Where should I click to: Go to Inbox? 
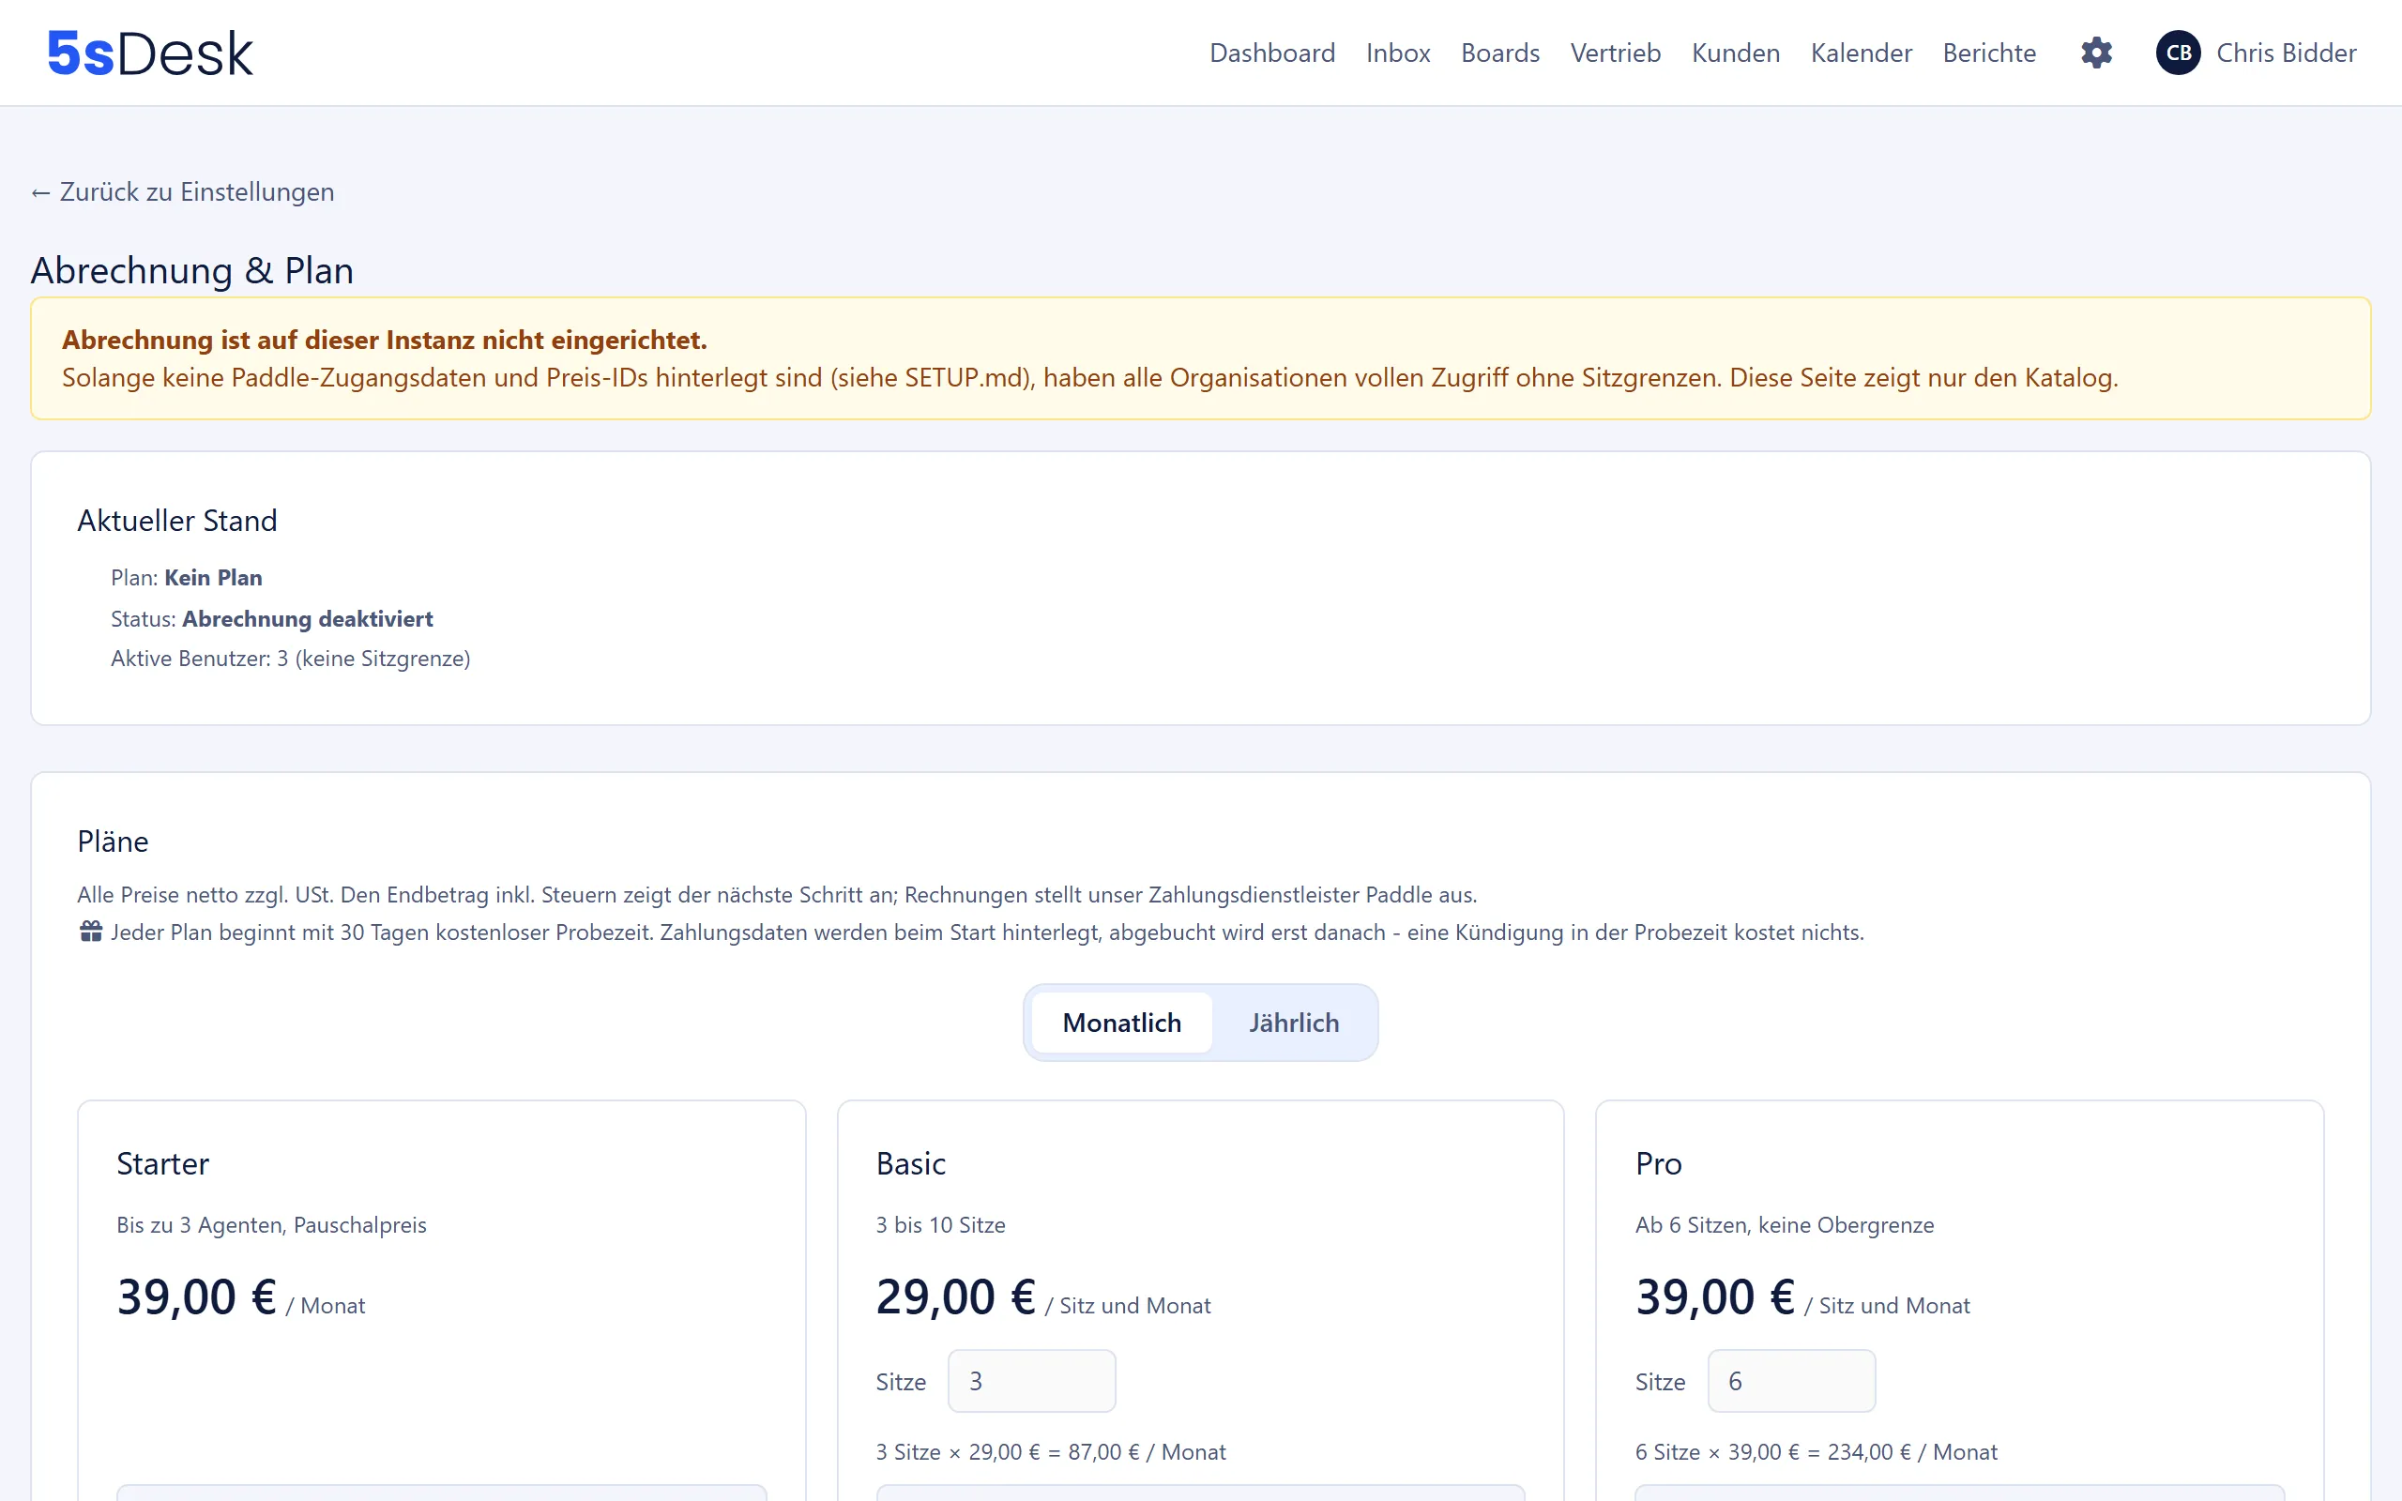(1397, 53)
